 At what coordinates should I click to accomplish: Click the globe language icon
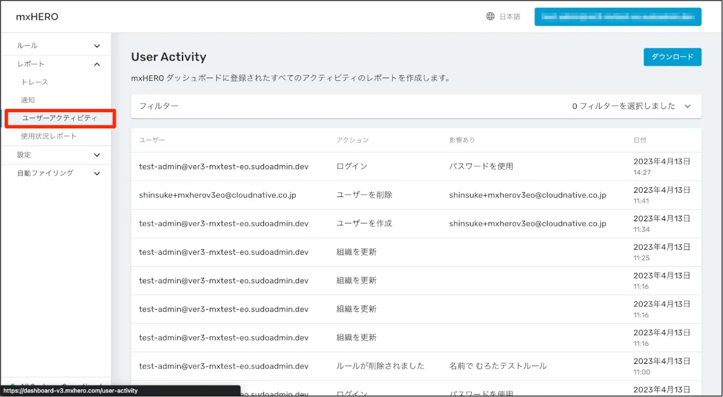pyautogui.click(x=490, y=17)
